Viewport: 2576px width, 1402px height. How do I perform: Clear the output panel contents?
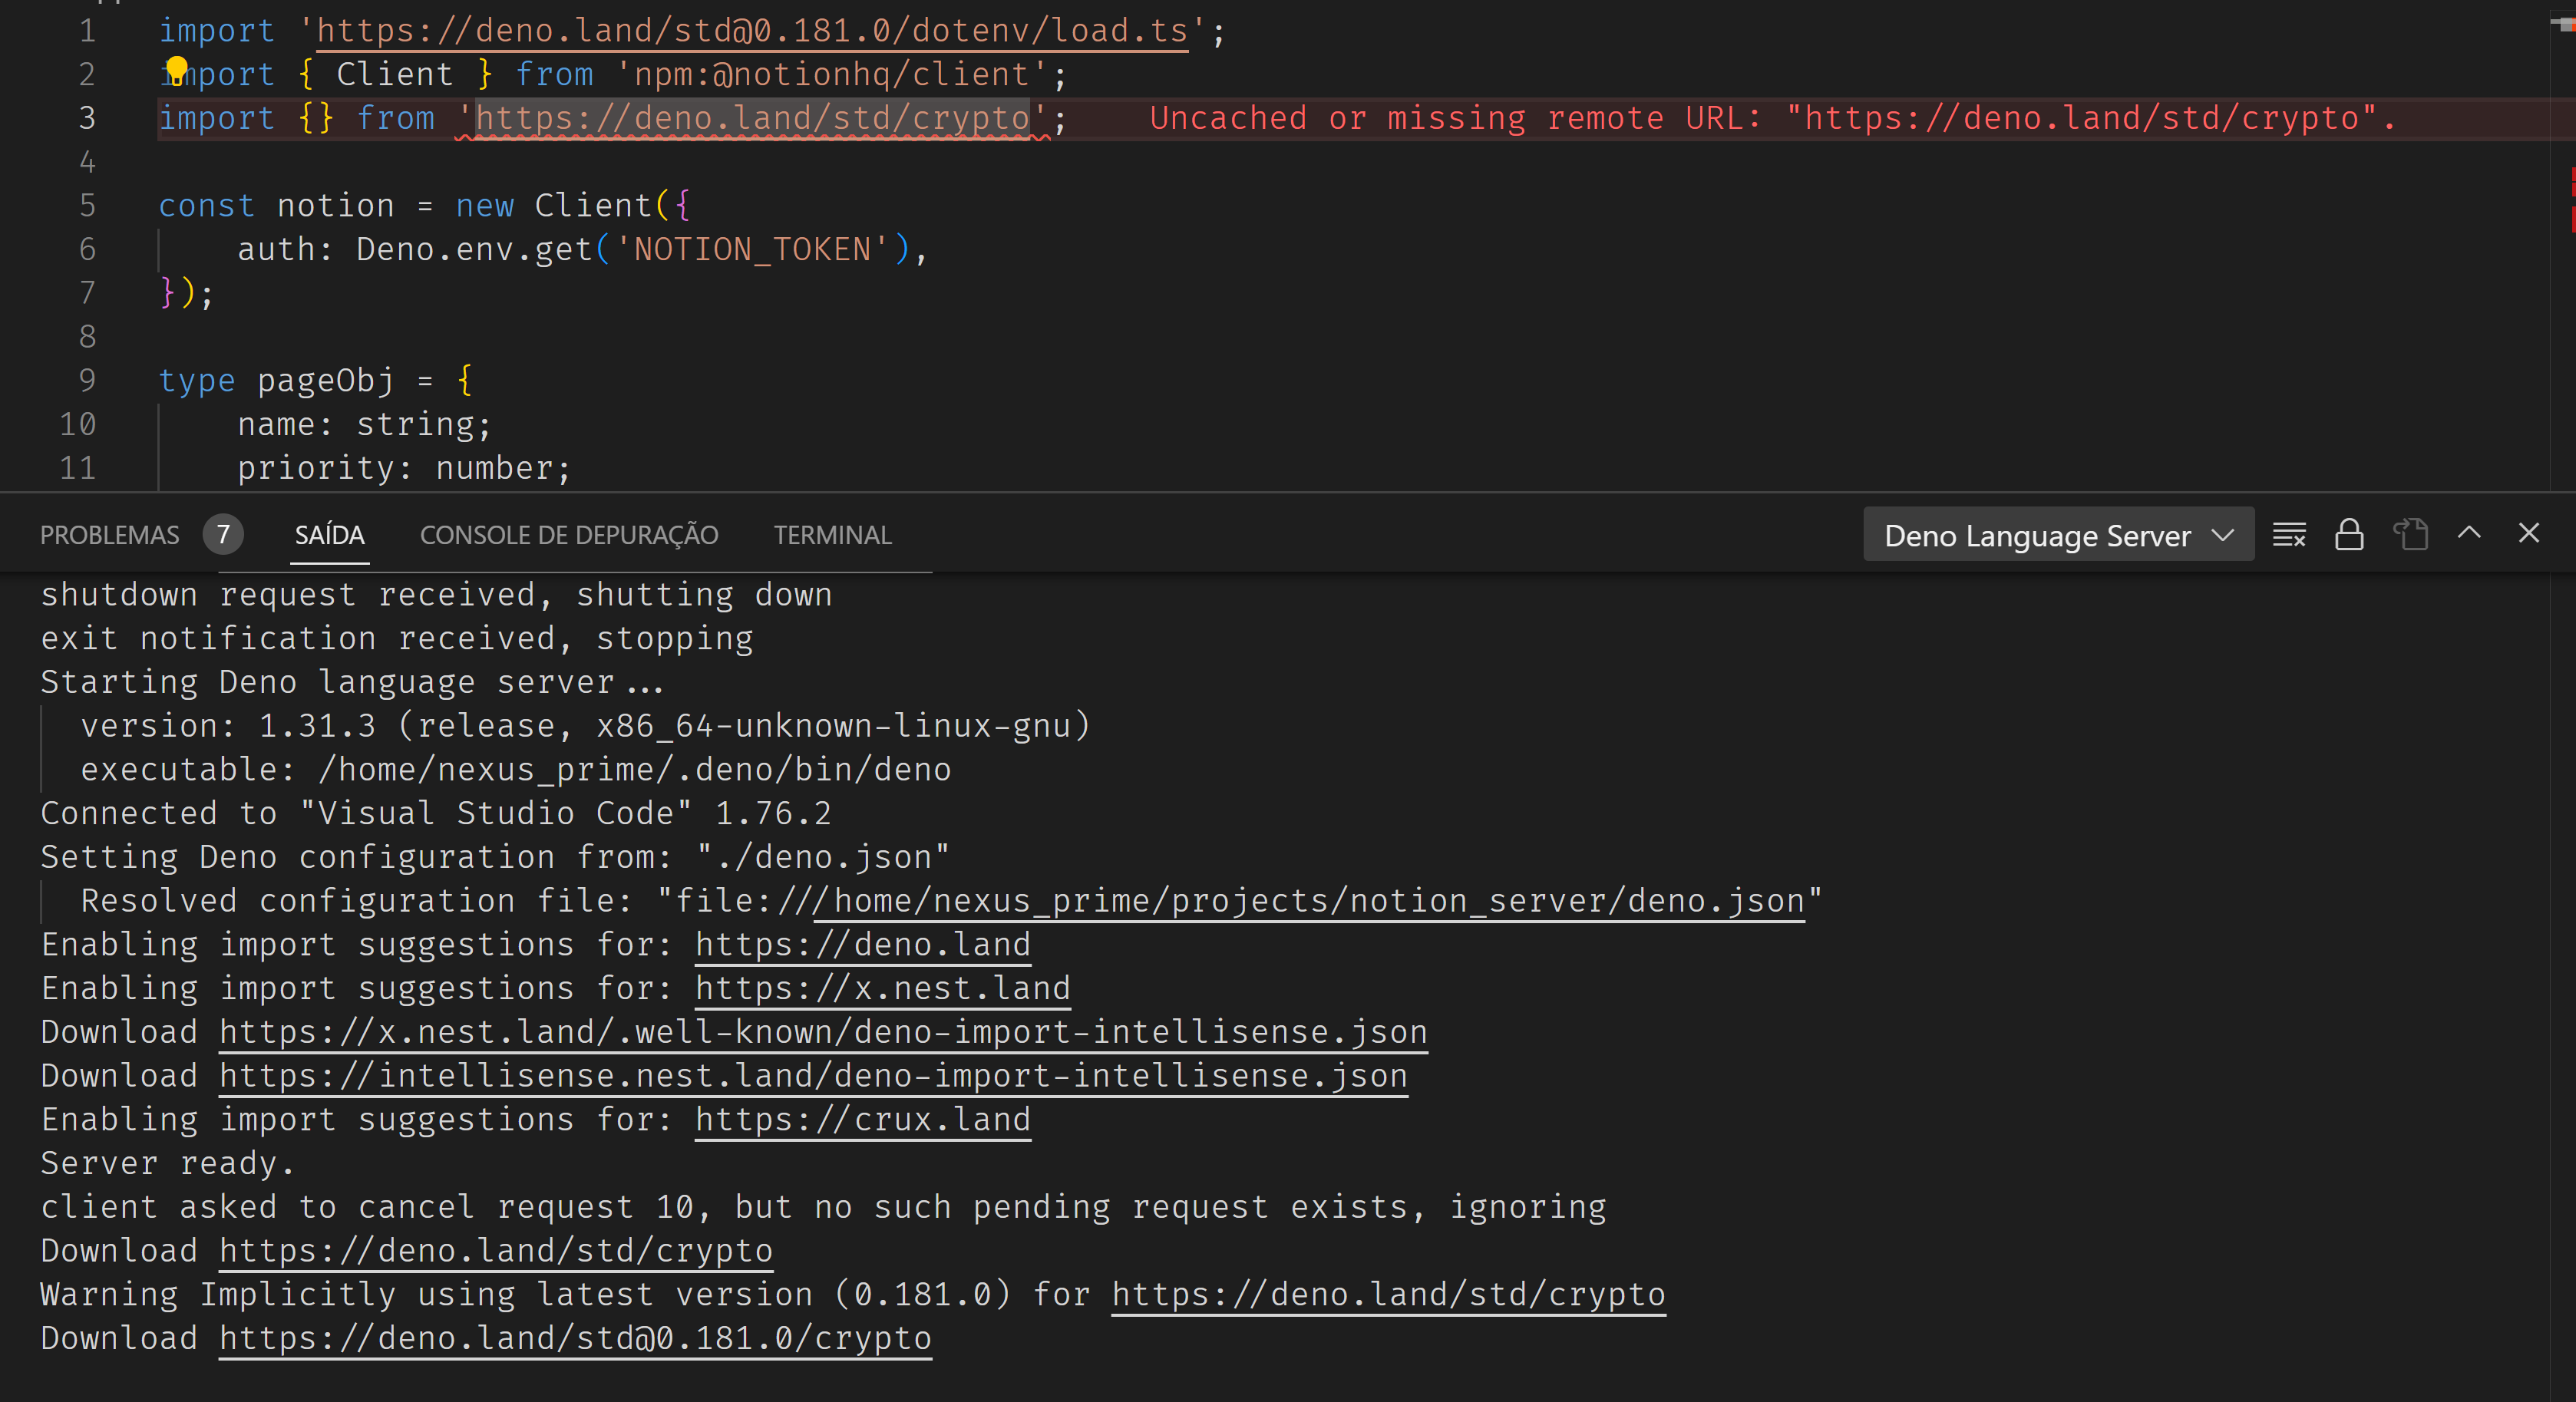click(2288, 535)
